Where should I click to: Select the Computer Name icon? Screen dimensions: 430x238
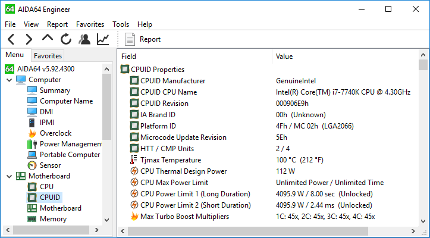coord(32,101)
